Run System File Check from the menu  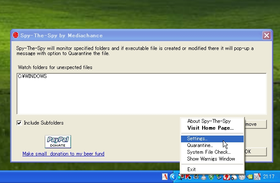click(x=212, y=152)
